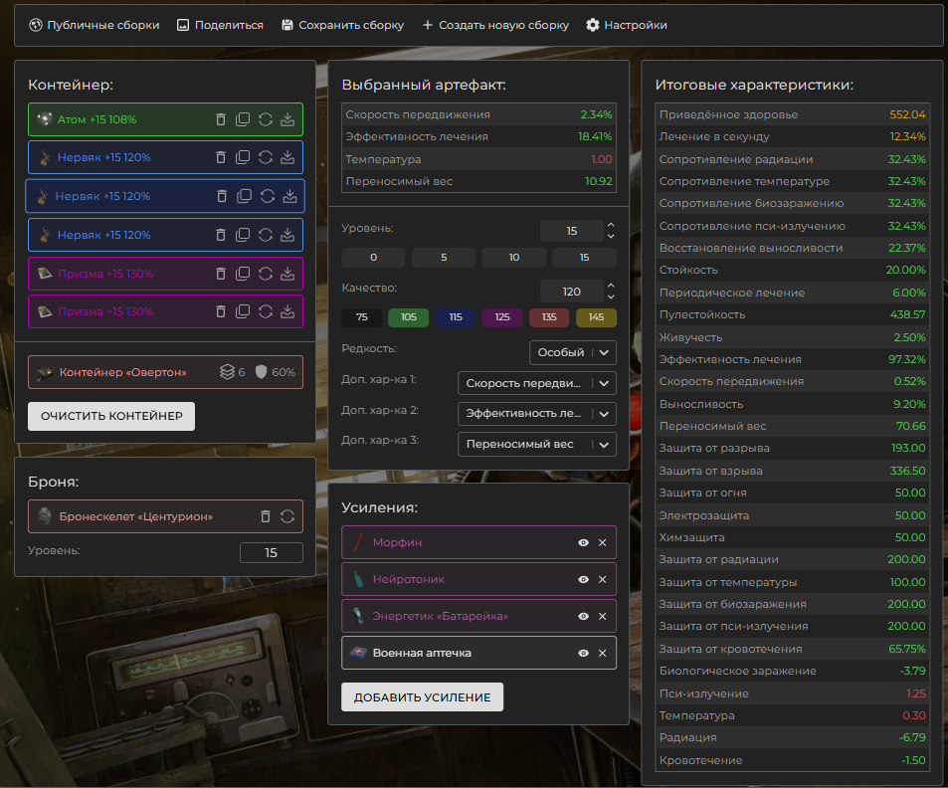Select the Атом +15 108% artifact row
This screenshot has height=788, width=948.
(165, 119)
